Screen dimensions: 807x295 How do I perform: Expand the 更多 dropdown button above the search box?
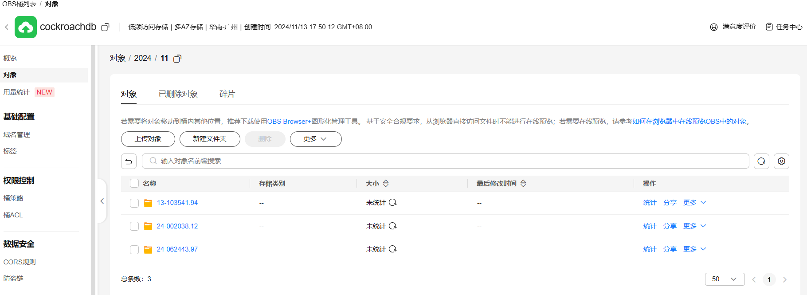point(315,139)
